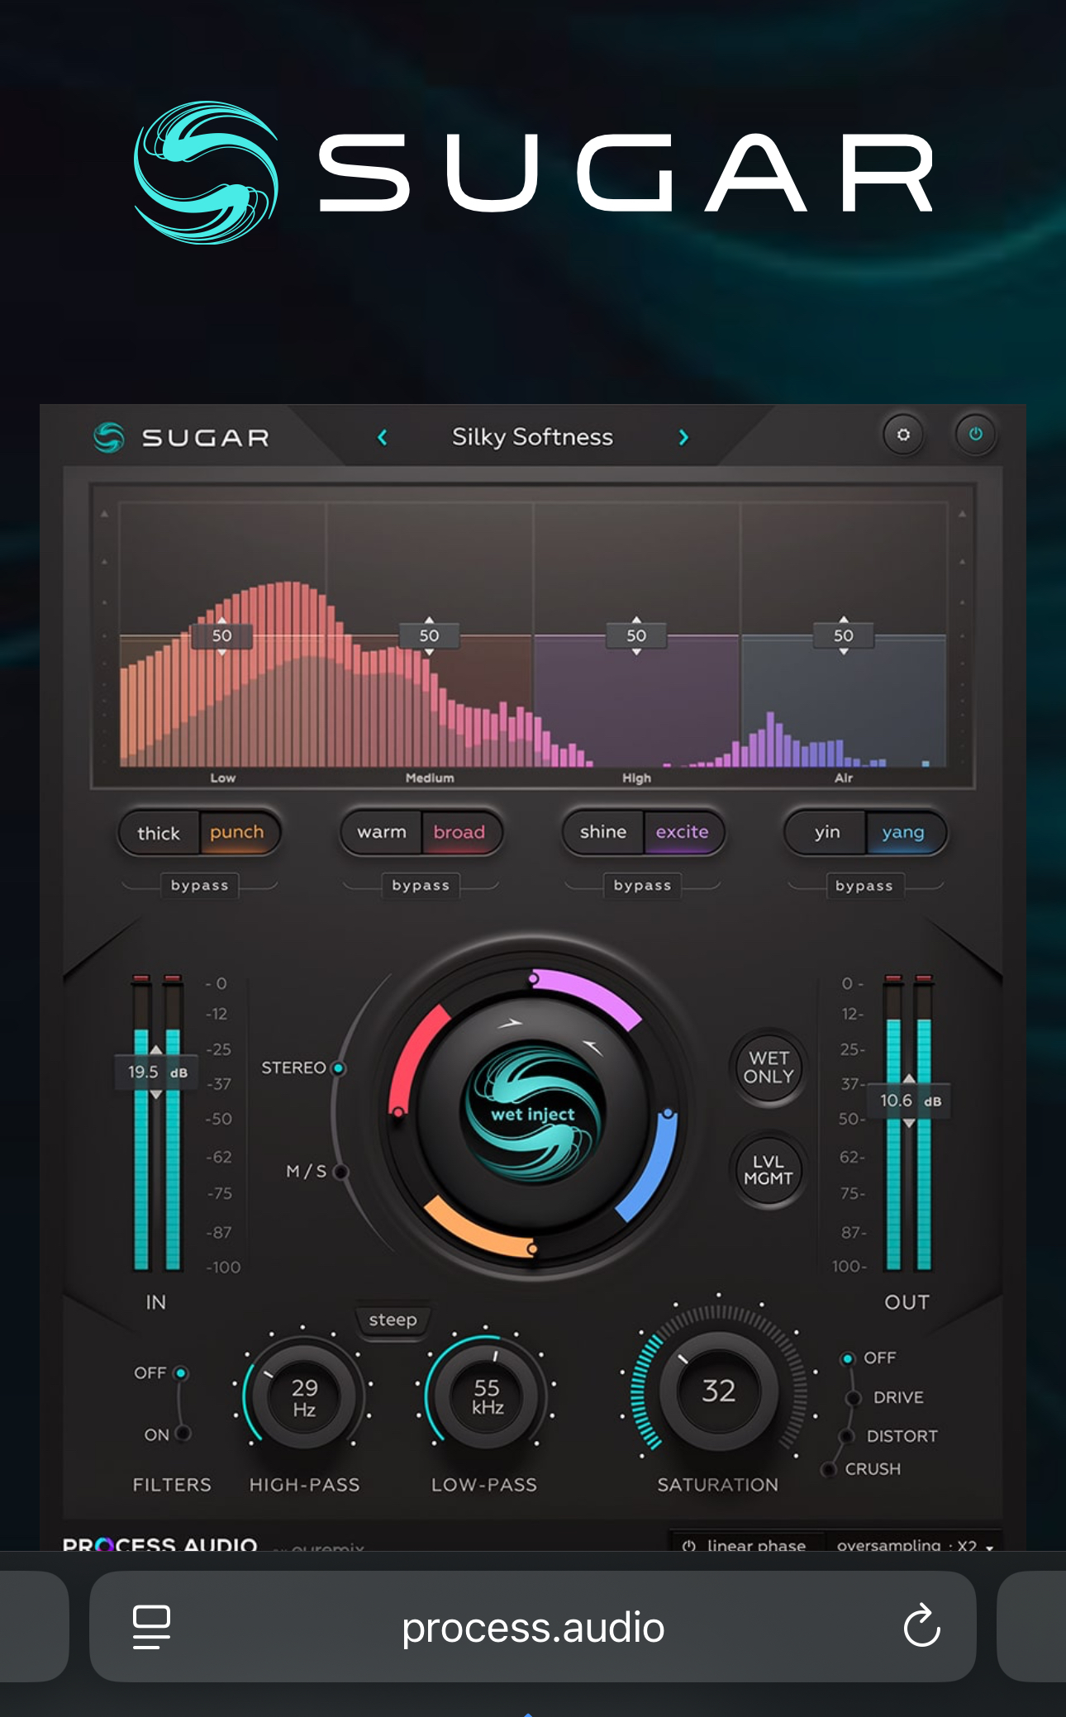Reload the process.audio page
This screenshot has width=1066, height=1717.
[x=921, y=1626]
